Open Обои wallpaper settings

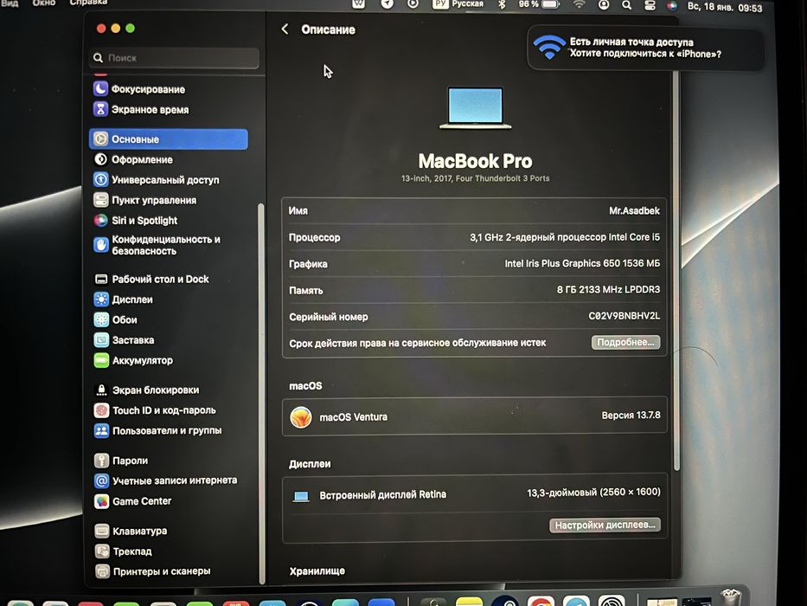point(116,319)
